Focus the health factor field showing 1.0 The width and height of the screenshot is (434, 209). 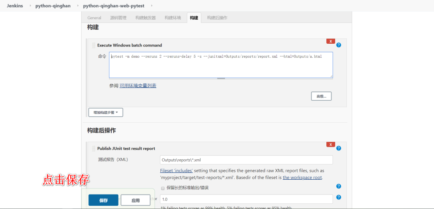(x=246, y=199)
